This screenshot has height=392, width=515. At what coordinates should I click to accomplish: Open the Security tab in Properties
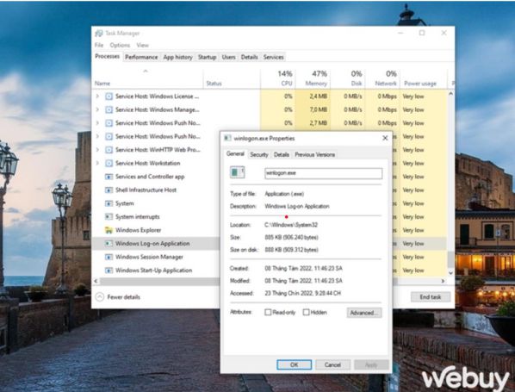pos(259,154)
